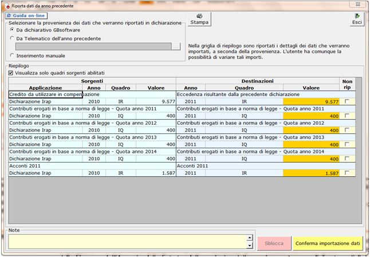Click inside the Note text area
The width and height of the screenshot is (370, 257).
[x=128, y=242]
